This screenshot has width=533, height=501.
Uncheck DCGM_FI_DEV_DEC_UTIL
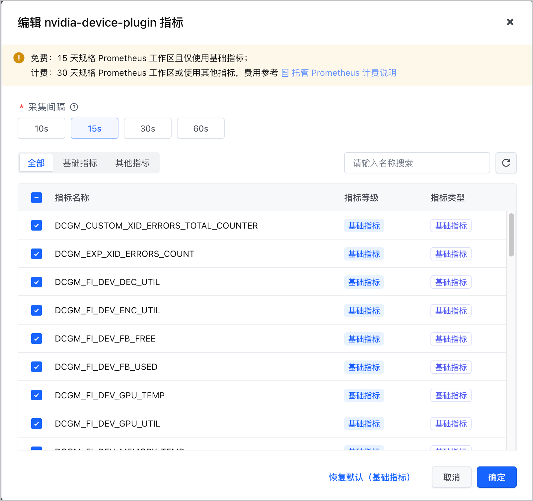[x=37, y=282]
